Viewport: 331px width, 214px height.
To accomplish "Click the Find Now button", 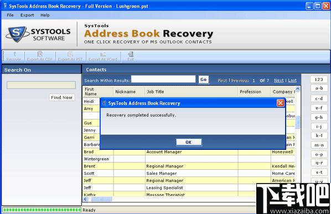I will (x=62, y=97).
